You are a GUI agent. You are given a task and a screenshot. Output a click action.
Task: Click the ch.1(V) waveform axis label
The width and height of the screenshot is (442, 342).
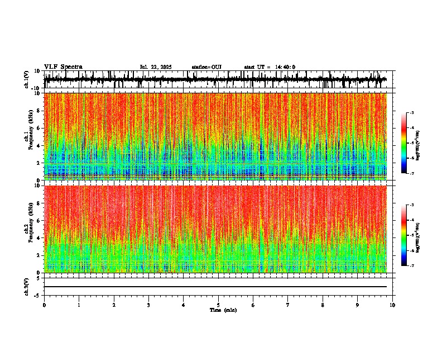tap(27, 79)
